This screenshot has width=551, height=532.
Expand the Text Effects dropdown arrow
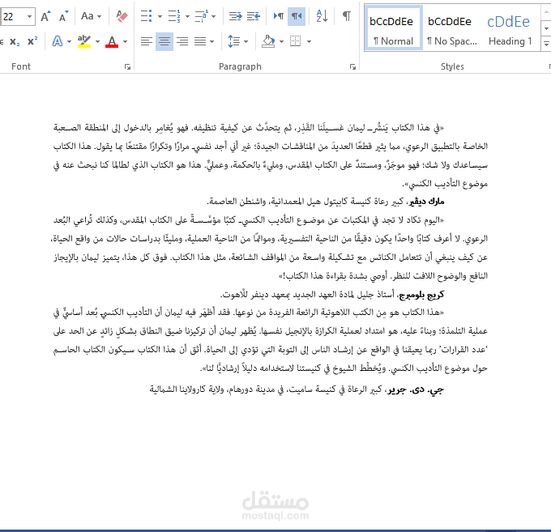tap(69, 42)
